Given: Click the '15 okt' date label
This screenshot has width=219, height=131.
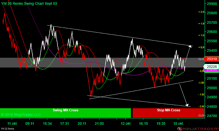Looking at the screenshot, I should tap(178, 123).
